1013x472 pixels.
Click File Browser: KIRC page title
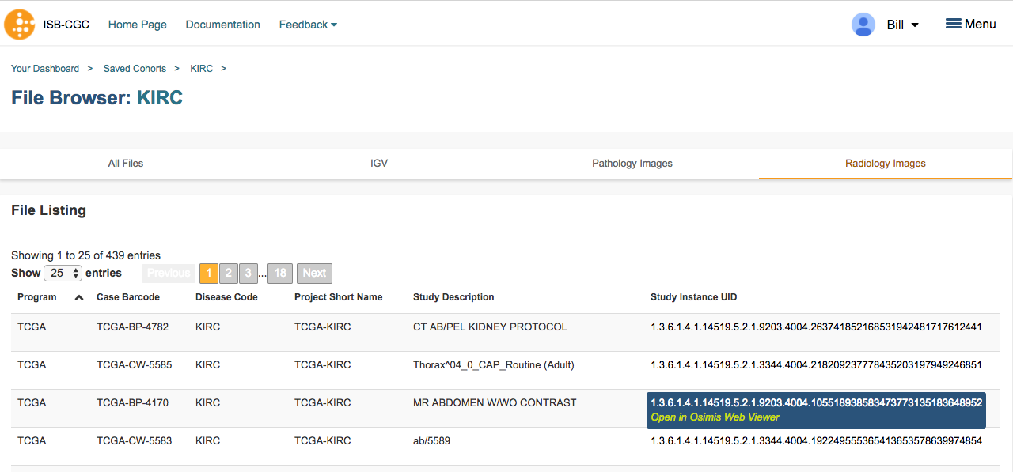97,98
